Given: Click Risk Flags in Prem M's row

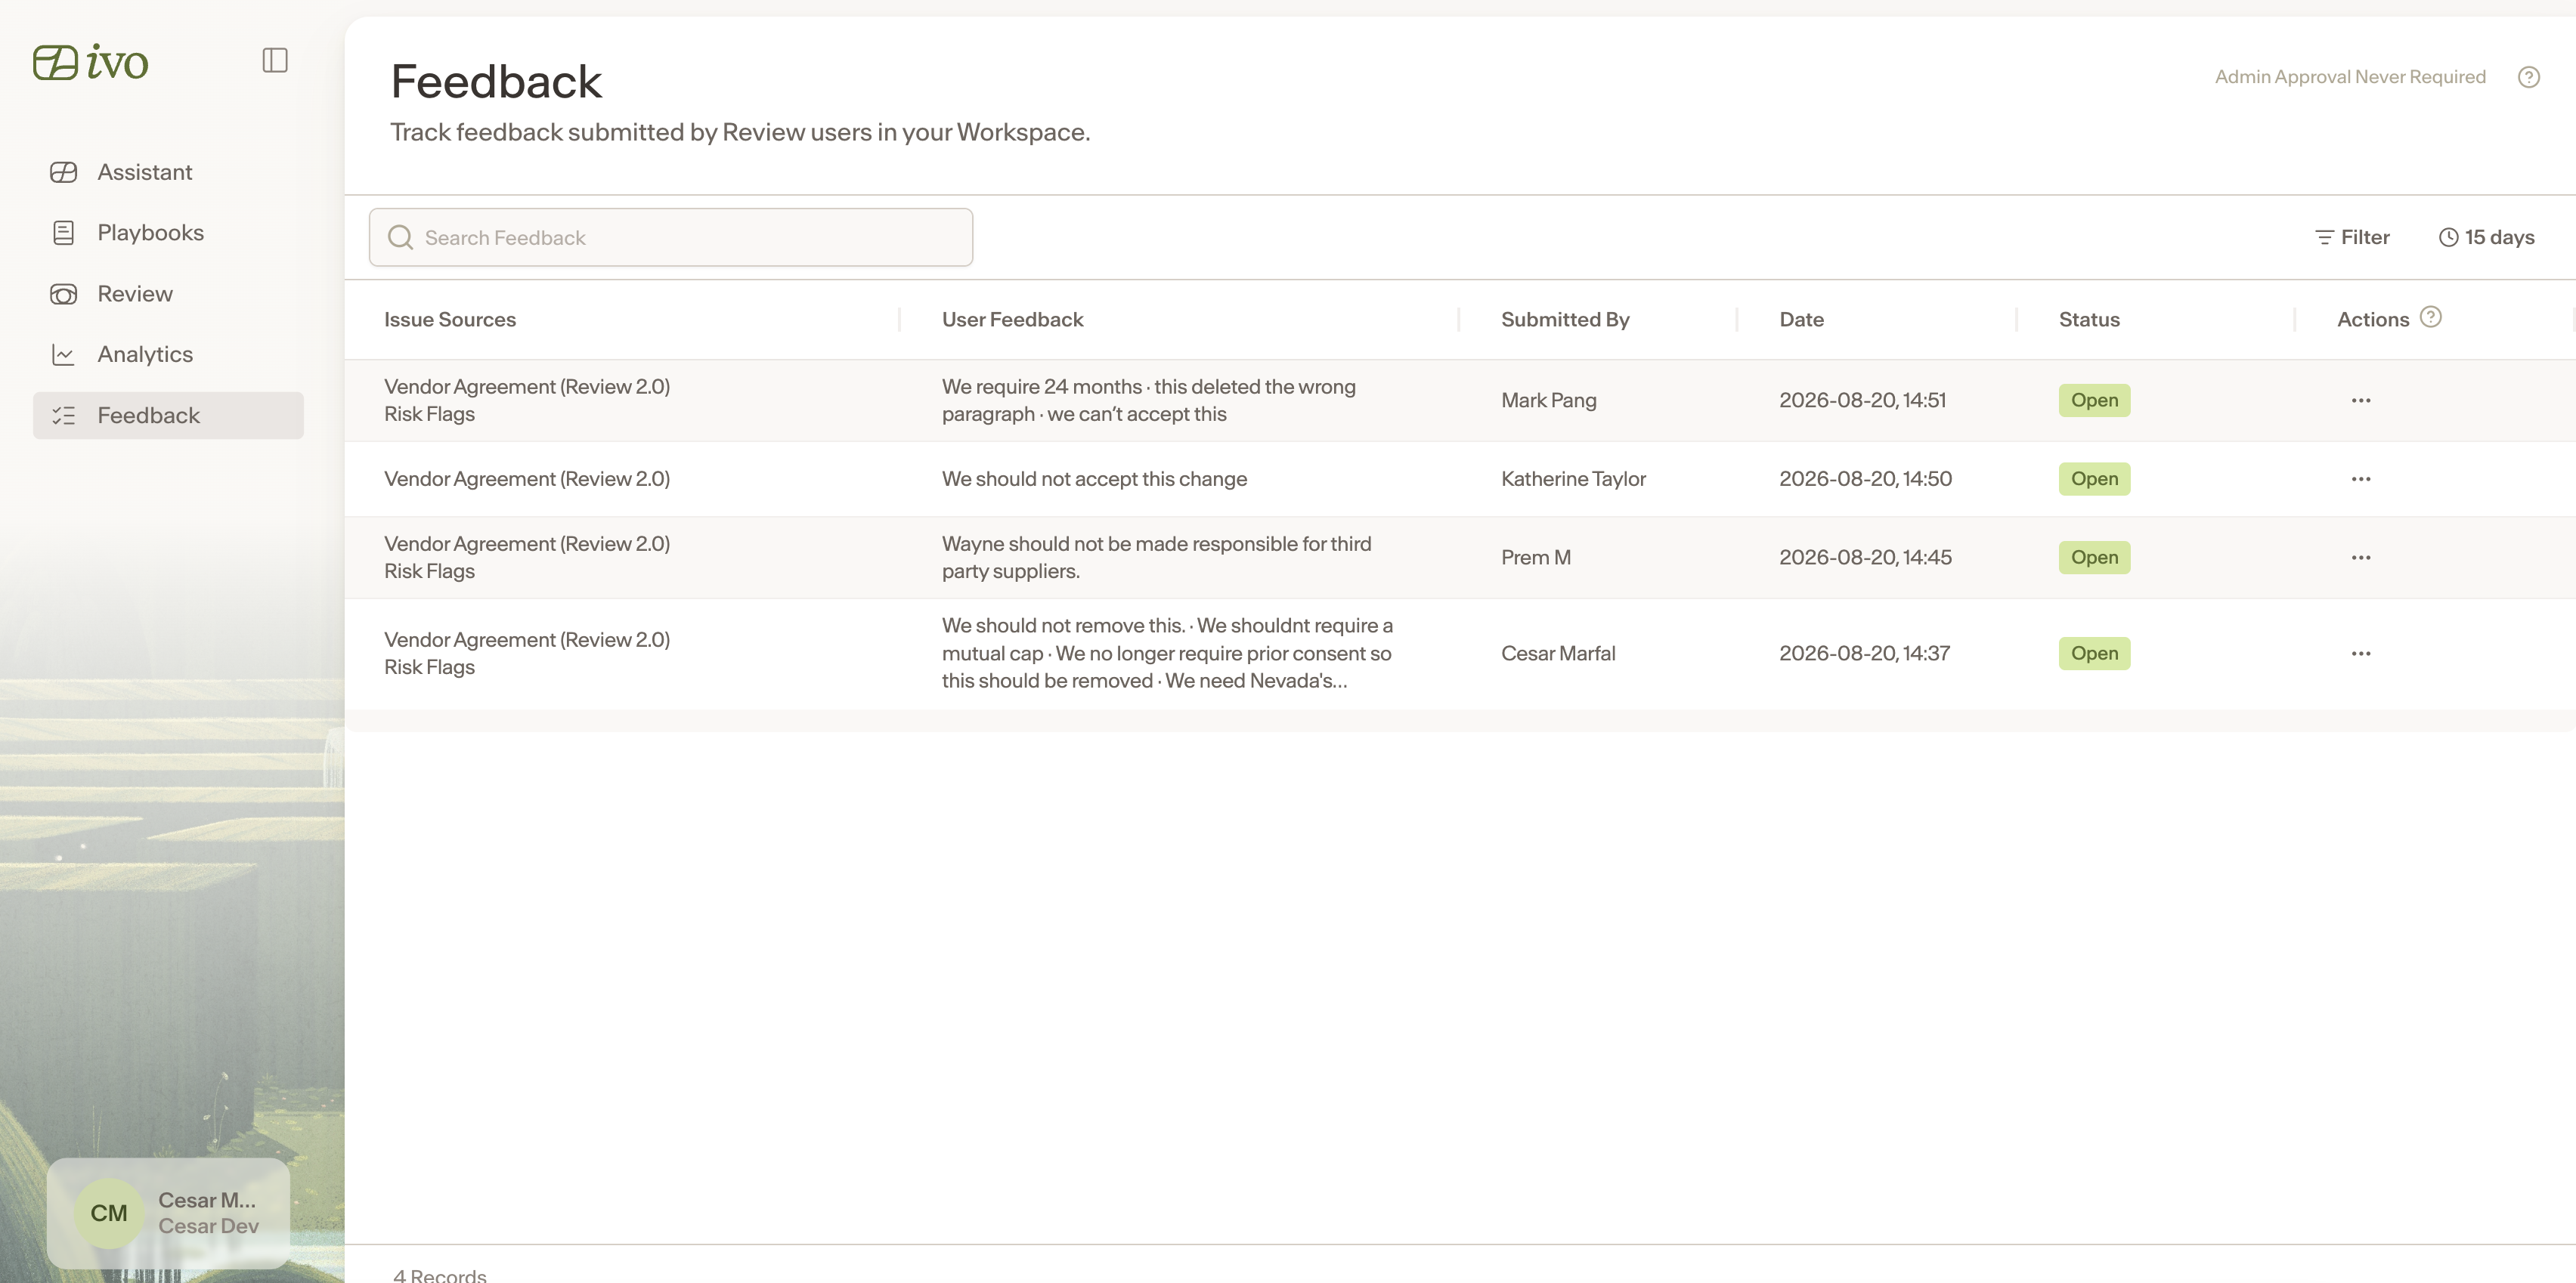Looking at the screenshot, I should [429, 571].
